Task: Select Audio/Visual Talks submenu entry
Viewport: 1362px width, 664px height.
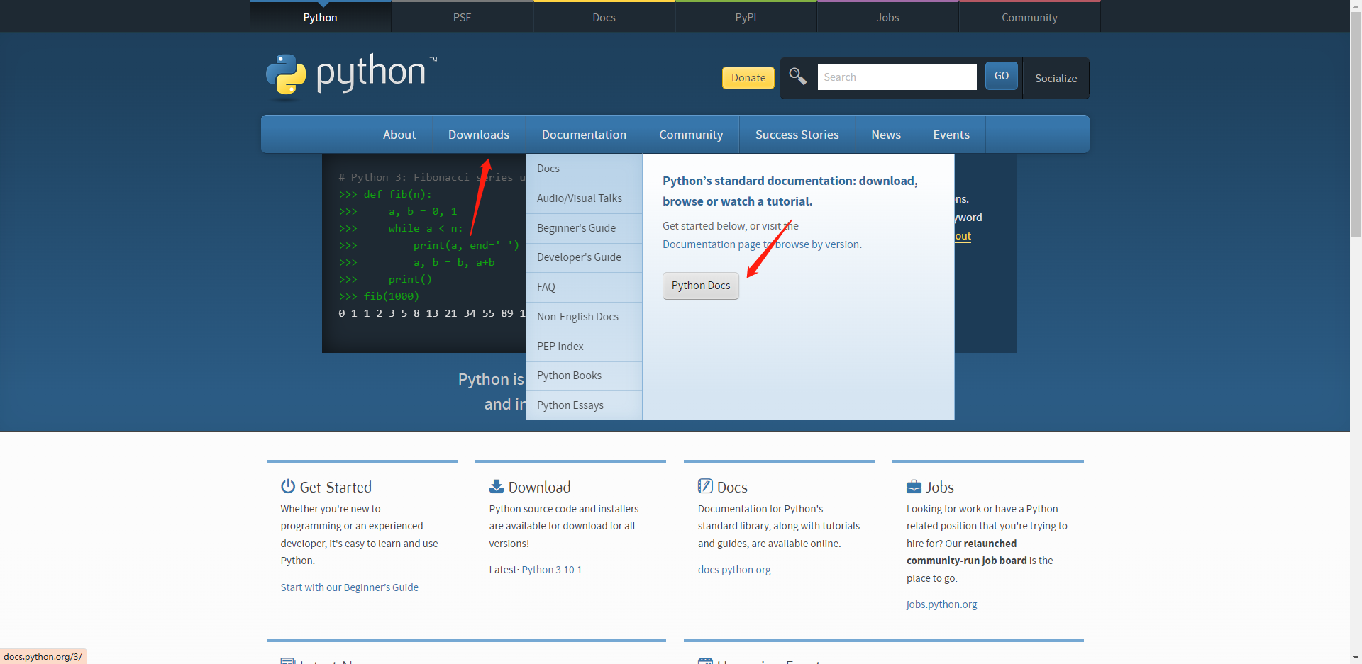Action: coord(584,198)
